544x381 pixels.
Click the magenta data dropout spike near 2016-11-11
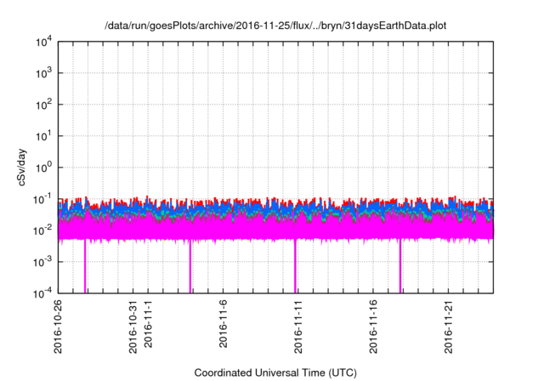[295, 266]
